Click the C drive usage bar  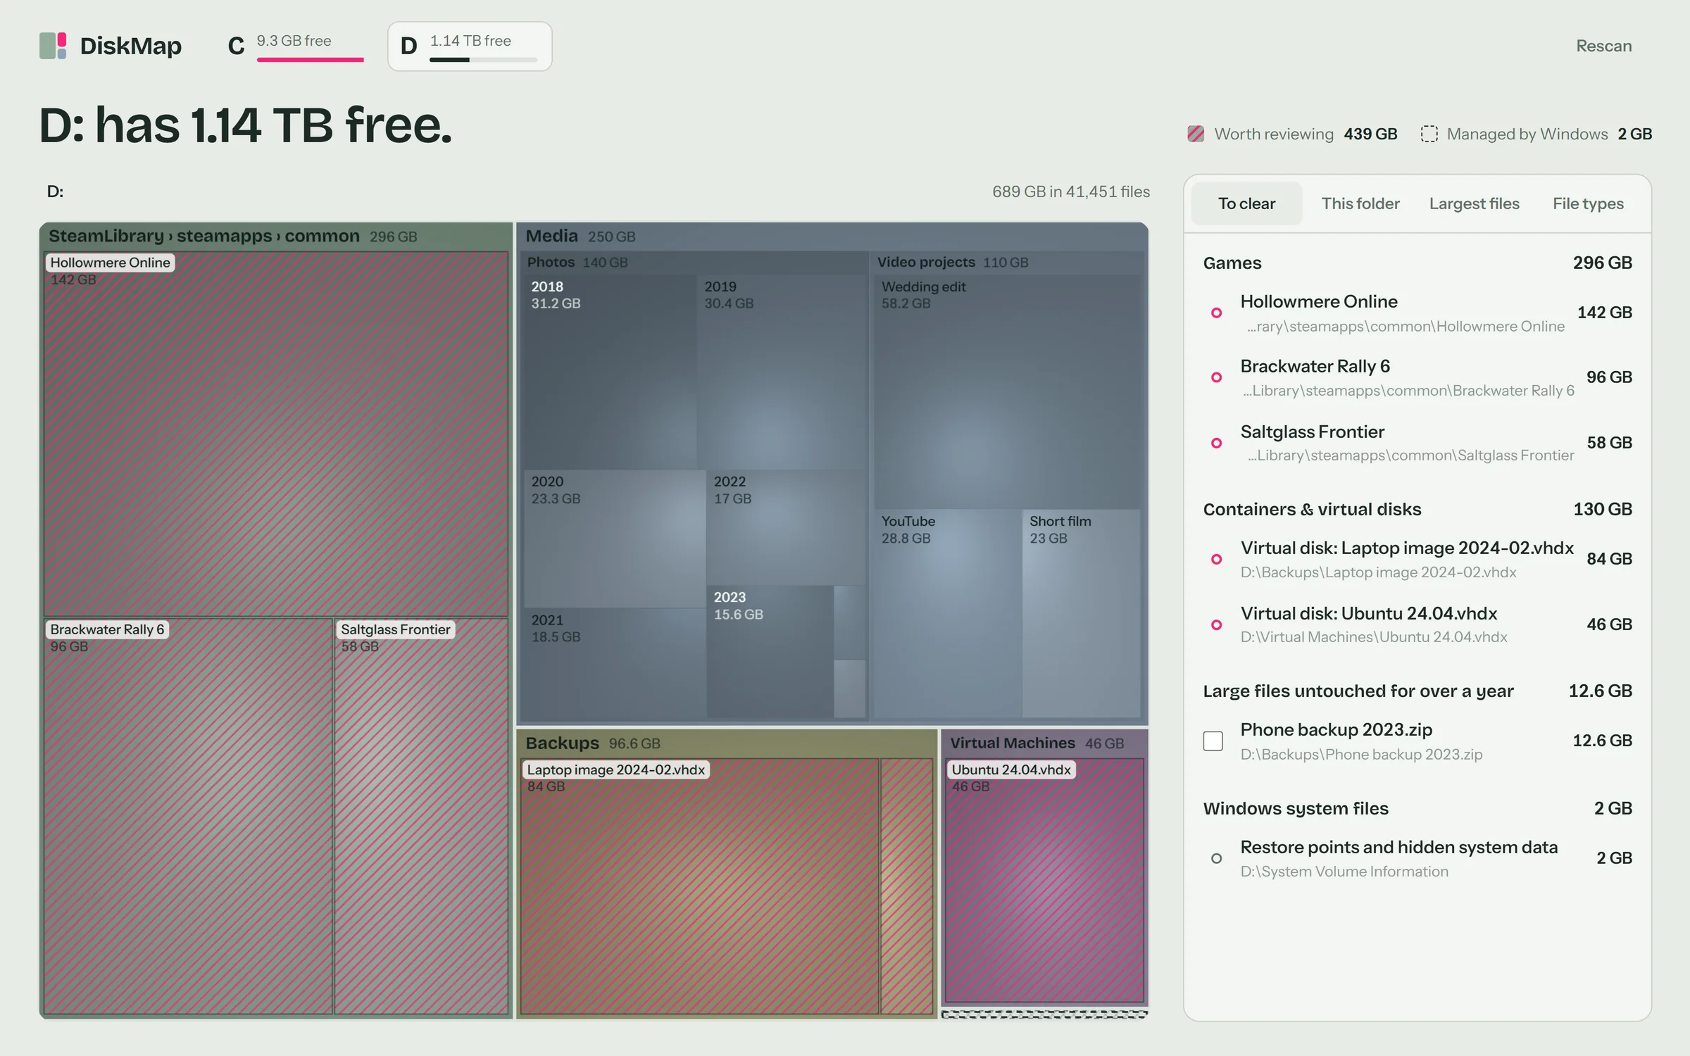point(310,60)
